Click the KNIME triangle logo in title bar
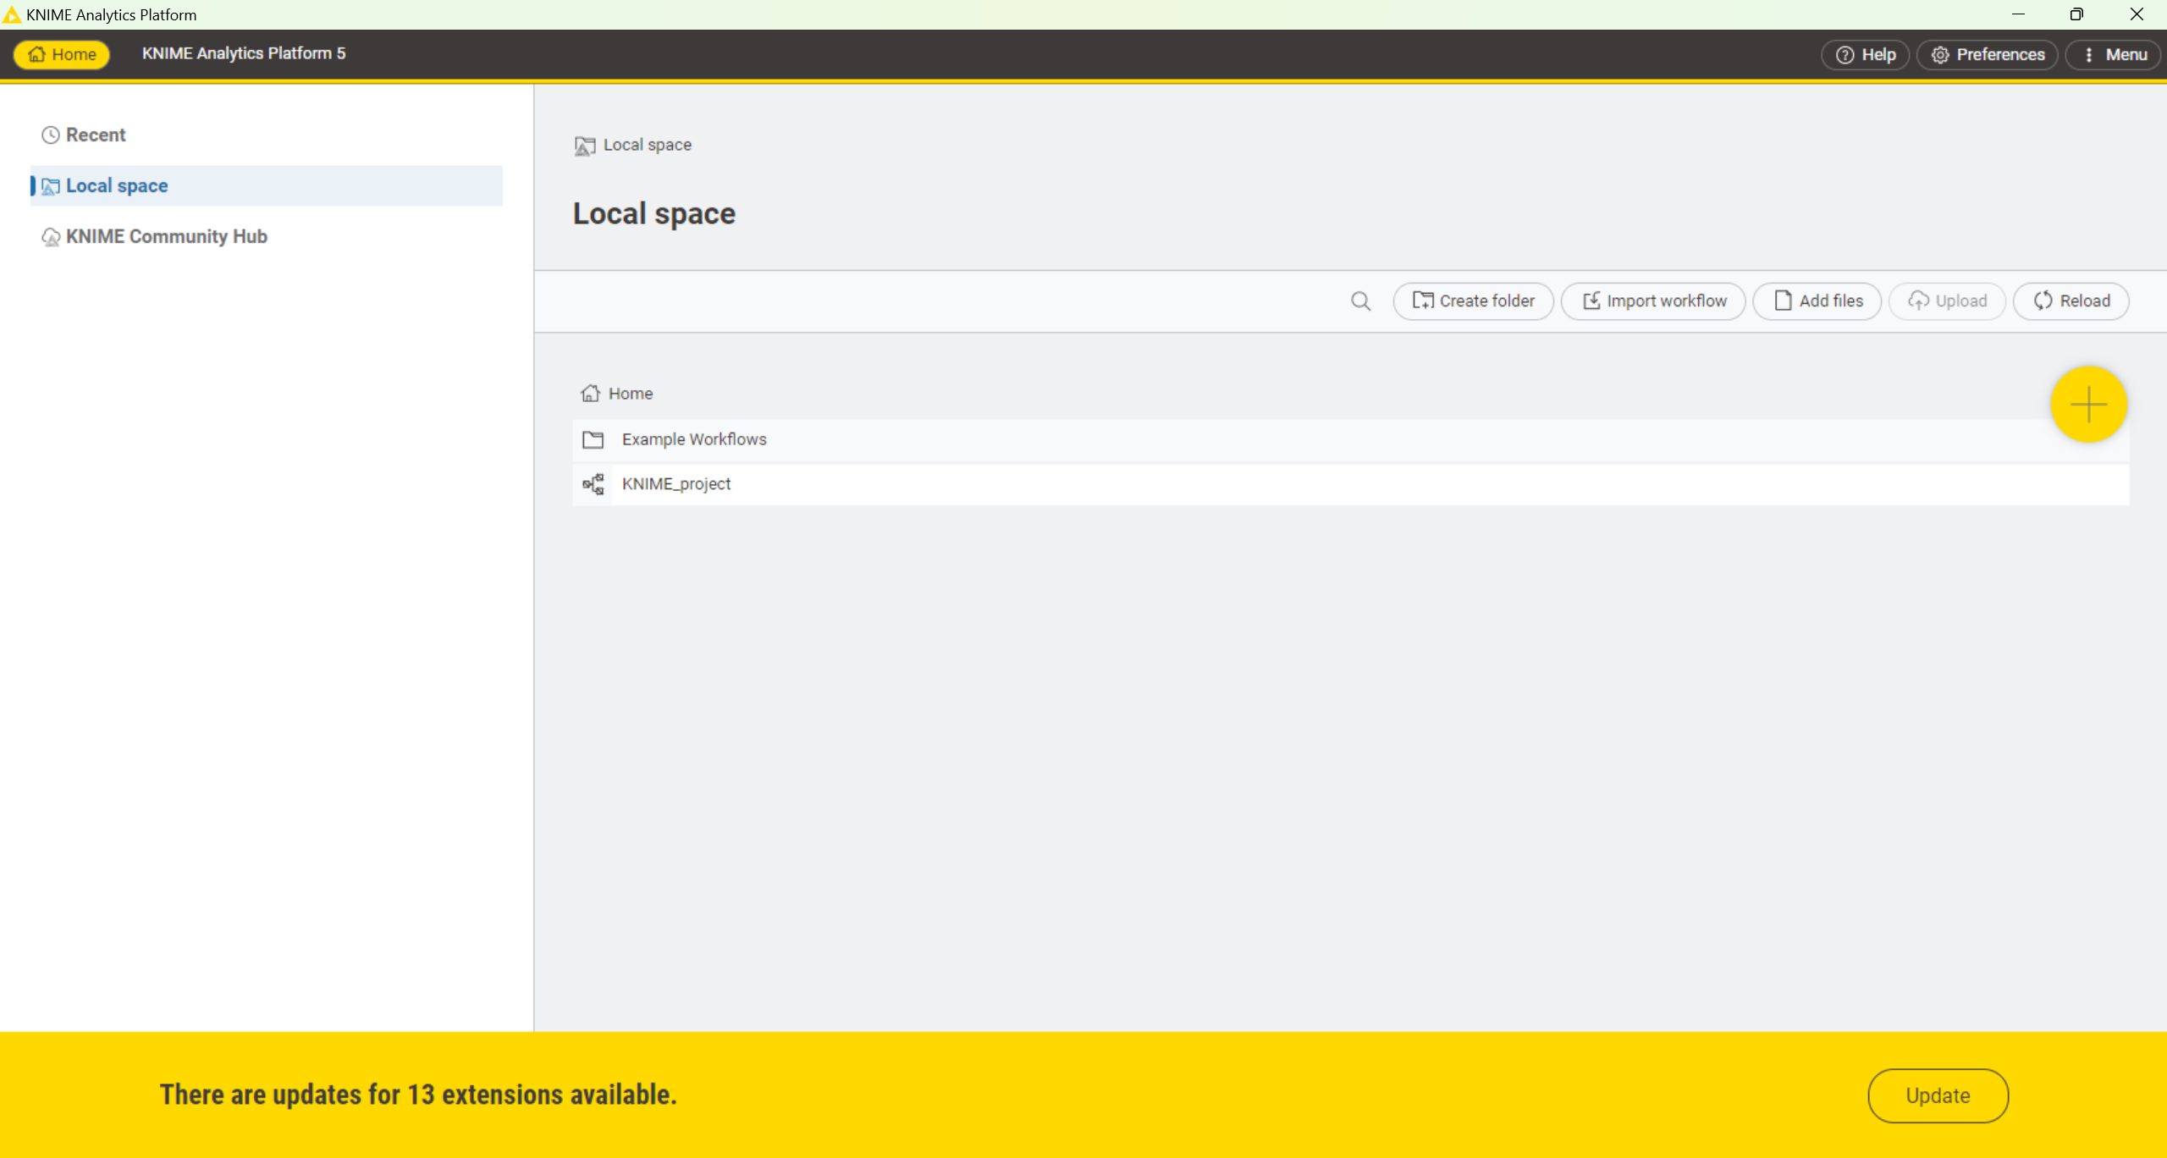The height and width of the screenshot is (1158, 2167). click(x=12, y=14)
